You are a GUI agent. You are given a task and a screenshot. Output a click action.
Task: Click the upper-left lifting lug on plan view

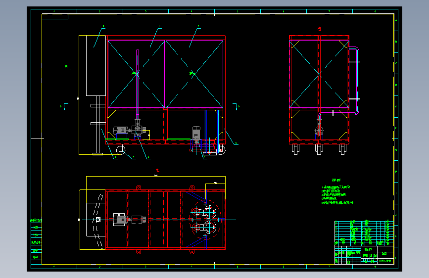(x=139, y=187)
